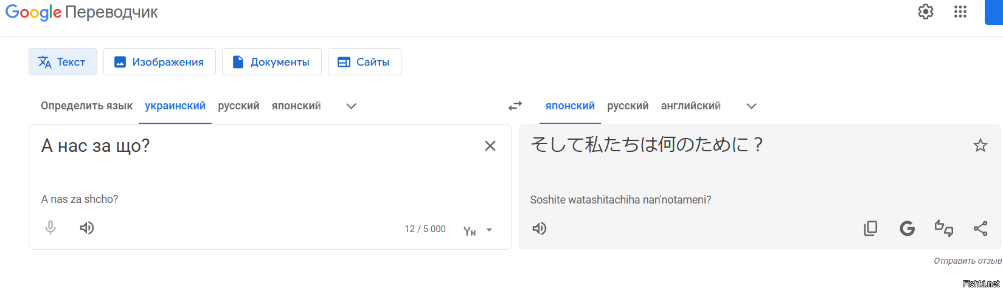Rate this translation with feedback icon
The height and width of the screenshot is (291, 1003).
[x=943, y=228]
